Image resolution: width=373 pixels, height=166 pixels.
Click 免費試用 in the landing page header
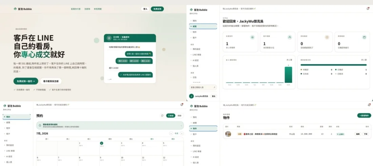(x=157, y=9)
